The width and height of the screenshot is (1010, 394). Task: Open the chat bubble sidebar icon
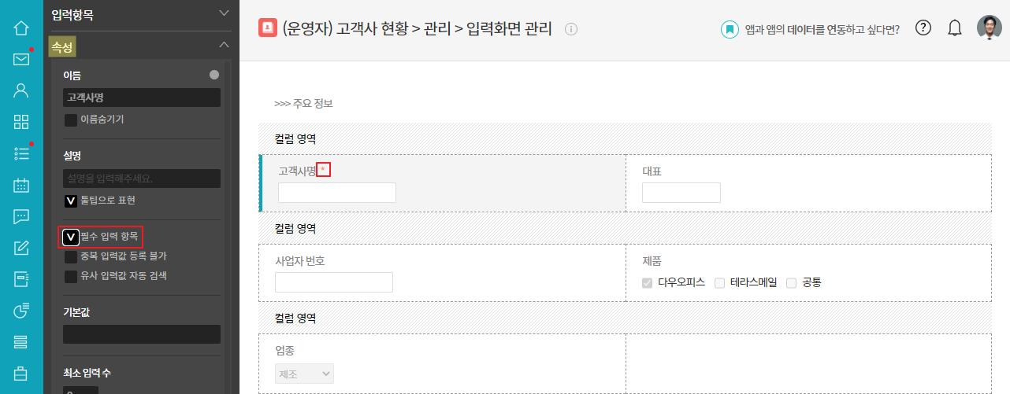21,216
